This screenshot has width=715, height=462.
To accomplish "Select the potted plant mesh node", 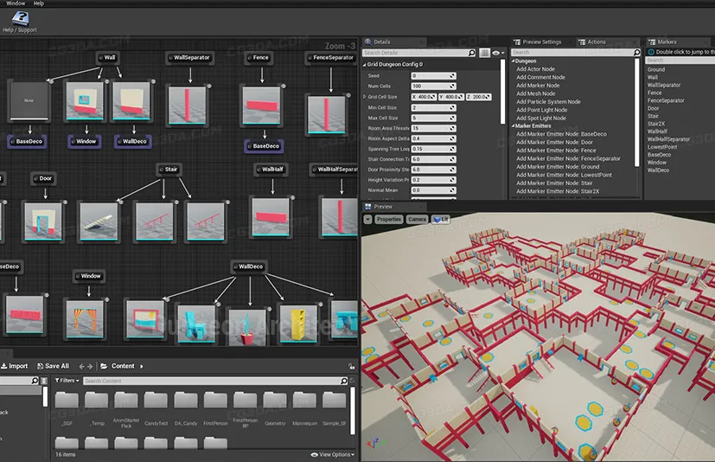I will pos(247,326).
